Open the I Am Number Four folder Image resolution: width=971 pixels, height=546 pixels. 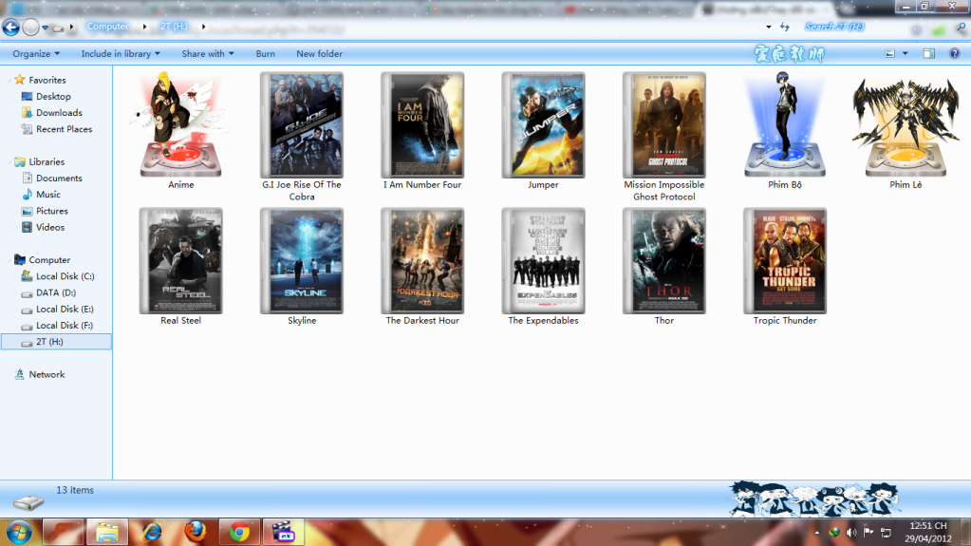422,124
